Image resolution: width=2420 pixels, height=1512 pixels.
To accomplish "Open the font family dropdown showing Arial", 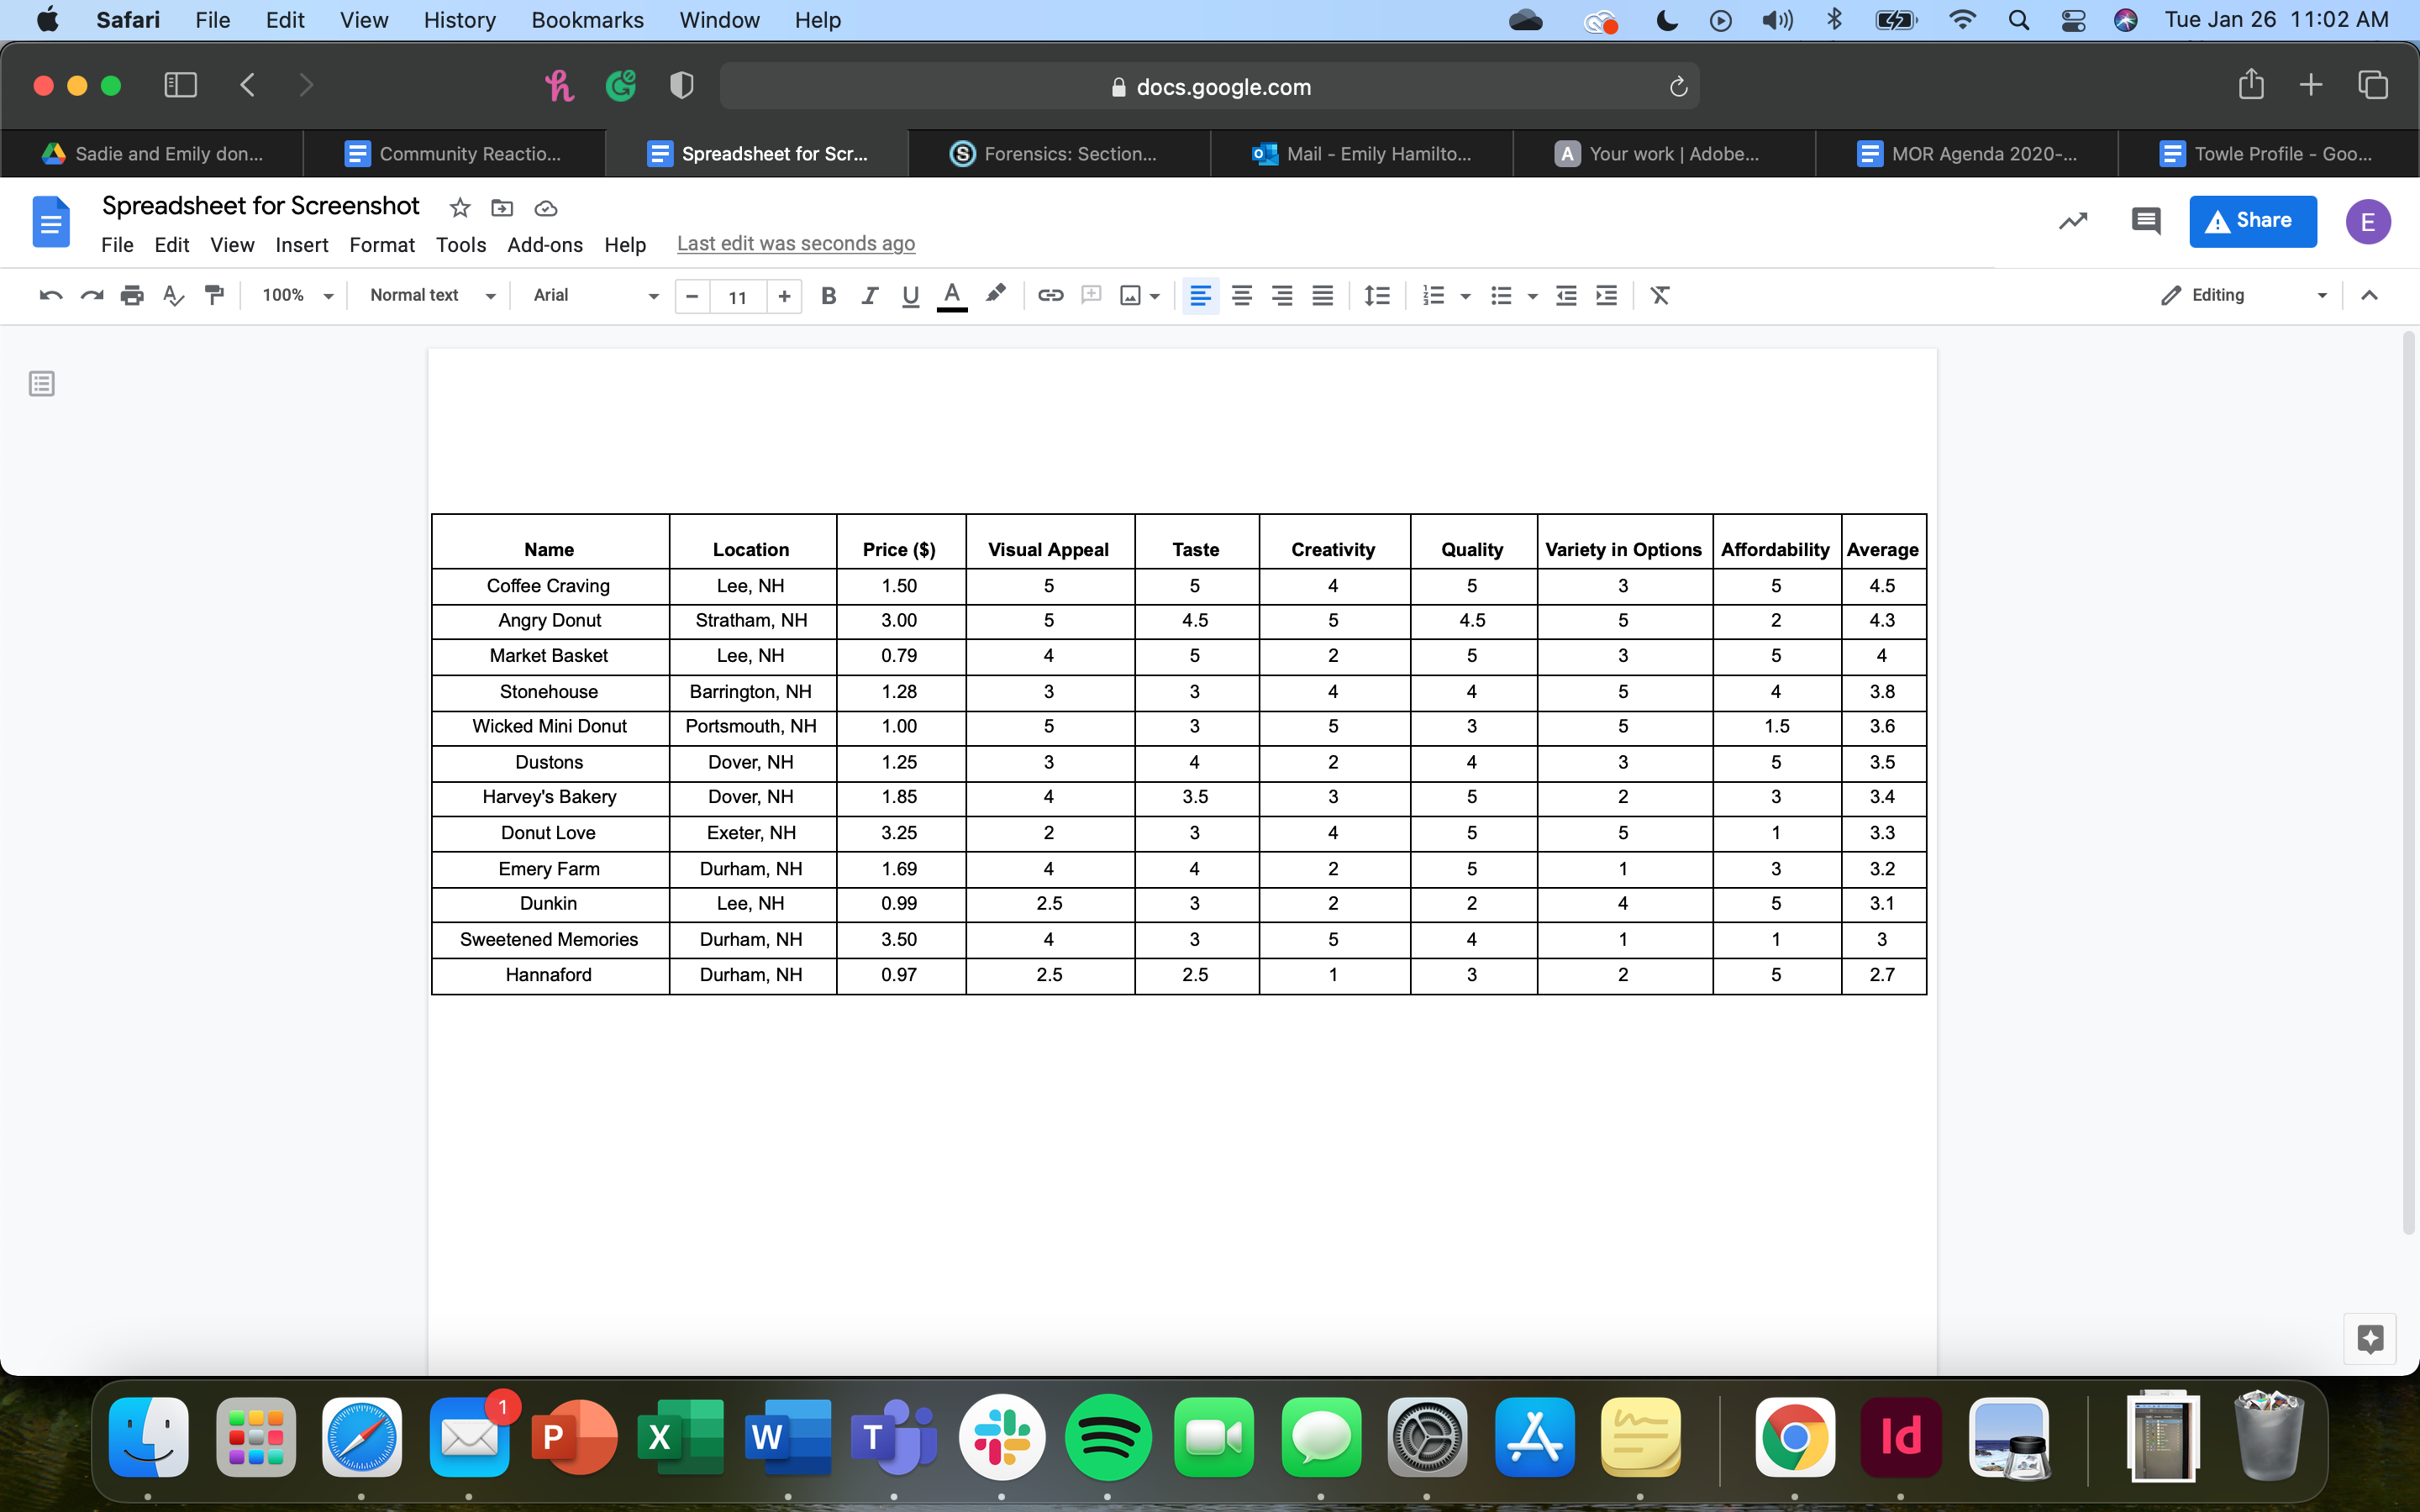I will pos(594,295).
